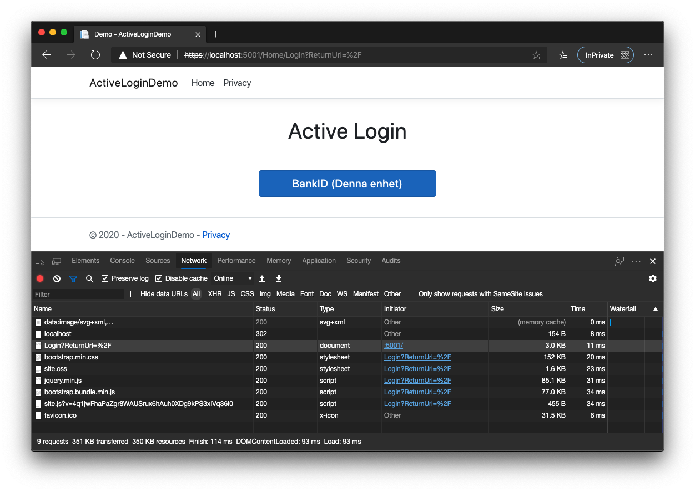This screenshot has height=492, width=695.
Task: Export HAR file
Action: pyautogui.click(x=279, y=278)
